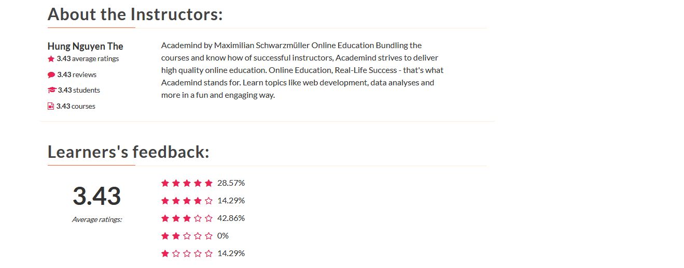Viewport: 684px width, 268px height.
Task: Click the About the Instructors heading
Action: pyautogui.click(x=135, y=14)
